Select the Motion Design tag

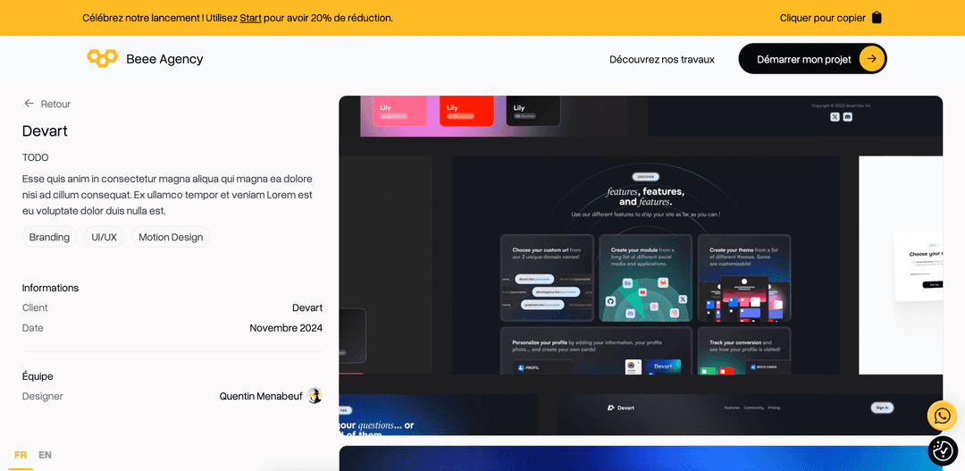click(x=171, y=237)
